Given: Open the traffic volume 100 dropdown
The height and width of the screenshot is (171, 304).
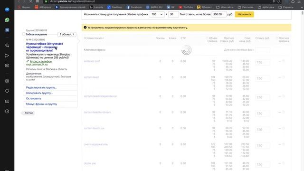Looking at the screenshot, I should click(157, 14).
